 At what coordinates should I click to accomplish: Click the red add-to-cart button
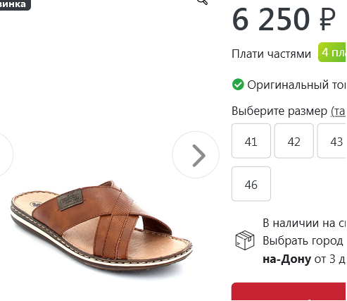tap(289, 292)
